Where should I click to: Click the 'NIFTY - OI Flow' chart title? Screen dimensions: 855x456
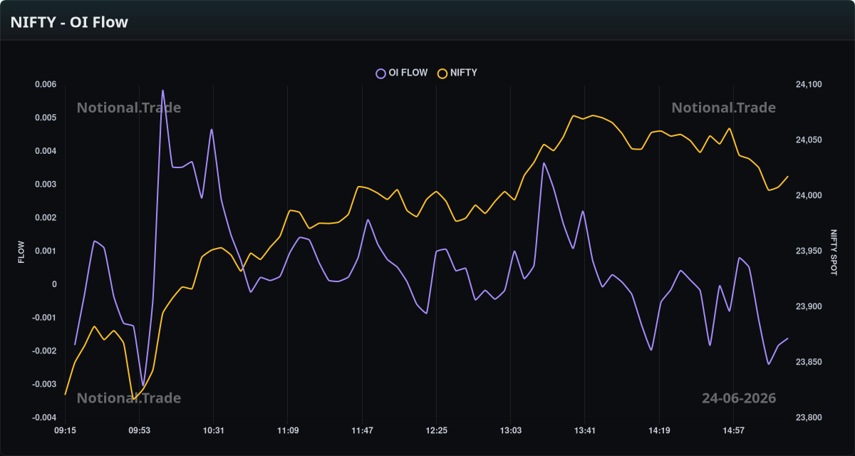69,22
